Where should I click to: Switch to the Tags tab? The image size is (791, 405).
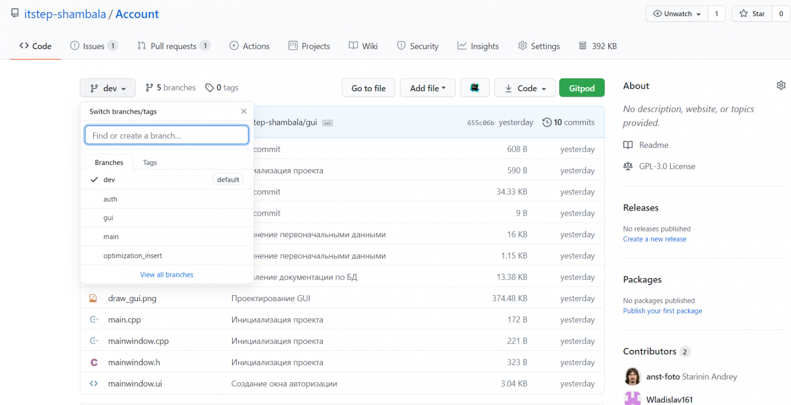click(149, 162)
